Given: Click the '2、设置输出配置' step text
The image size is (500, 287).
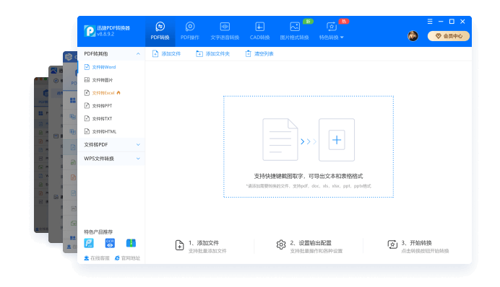Looking at the screenshot, I should point(311,243).
